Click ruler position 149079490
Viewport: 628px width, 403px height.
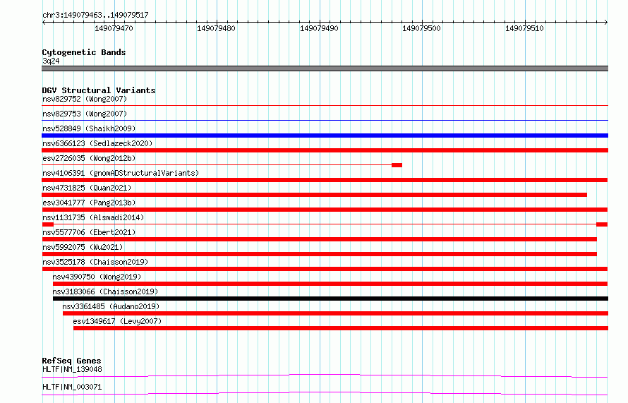tap(319, 28)
